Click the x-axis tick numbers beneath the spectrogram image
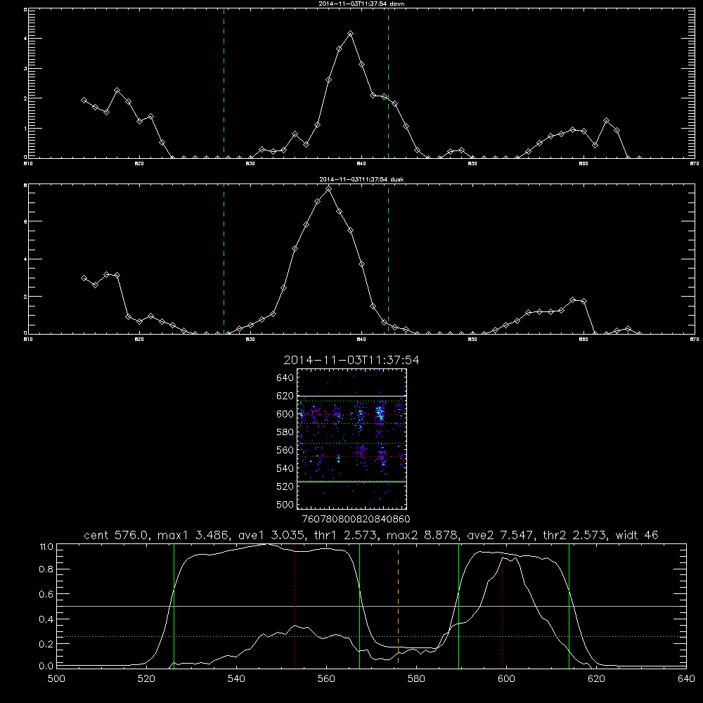Screen dimensions: 703x703 click(356, 520)
